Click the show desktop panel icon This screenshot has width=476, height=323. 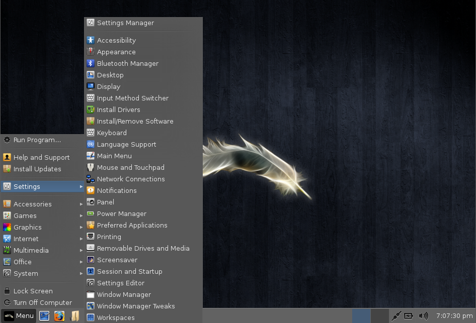click(x=44, y=316)
